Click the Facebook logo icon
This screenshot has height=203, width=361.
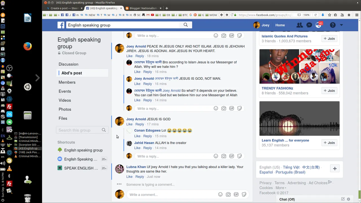click(x=61, y=25)
